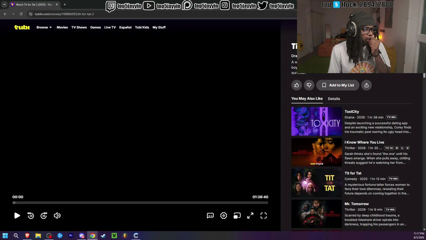Go forward with the browser forward arrow
426x240 pixels.
[x=13, y=14]
